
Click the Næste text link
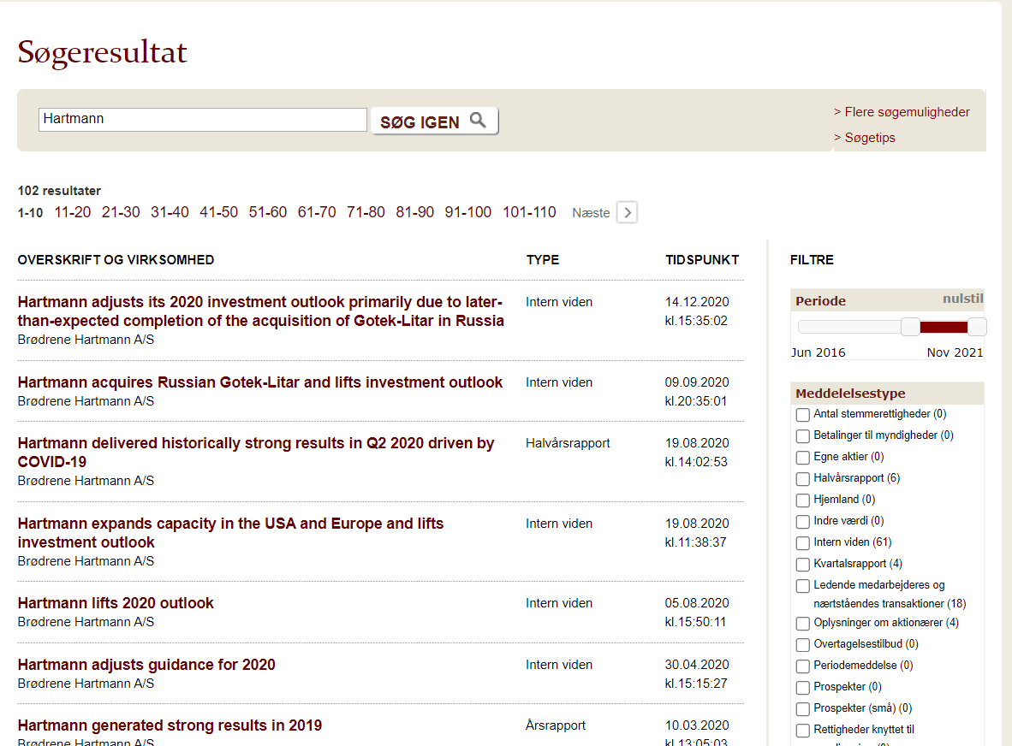(591, 213)
